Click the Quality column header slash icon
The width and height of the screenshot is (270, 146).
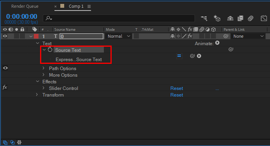(184, 30)
